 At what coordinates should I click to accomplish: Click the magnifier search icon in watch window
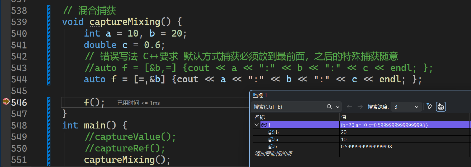329,107
